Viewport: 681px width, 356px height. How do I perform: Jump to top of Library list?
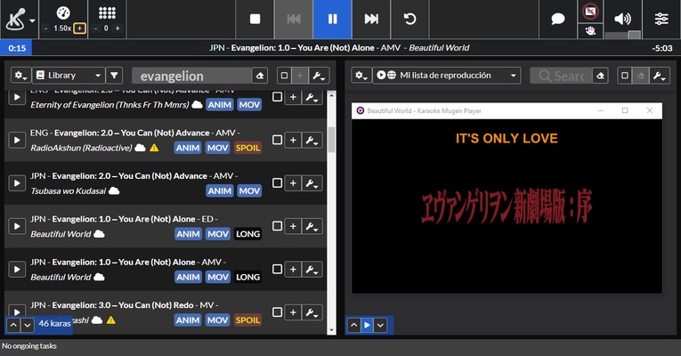13,325
